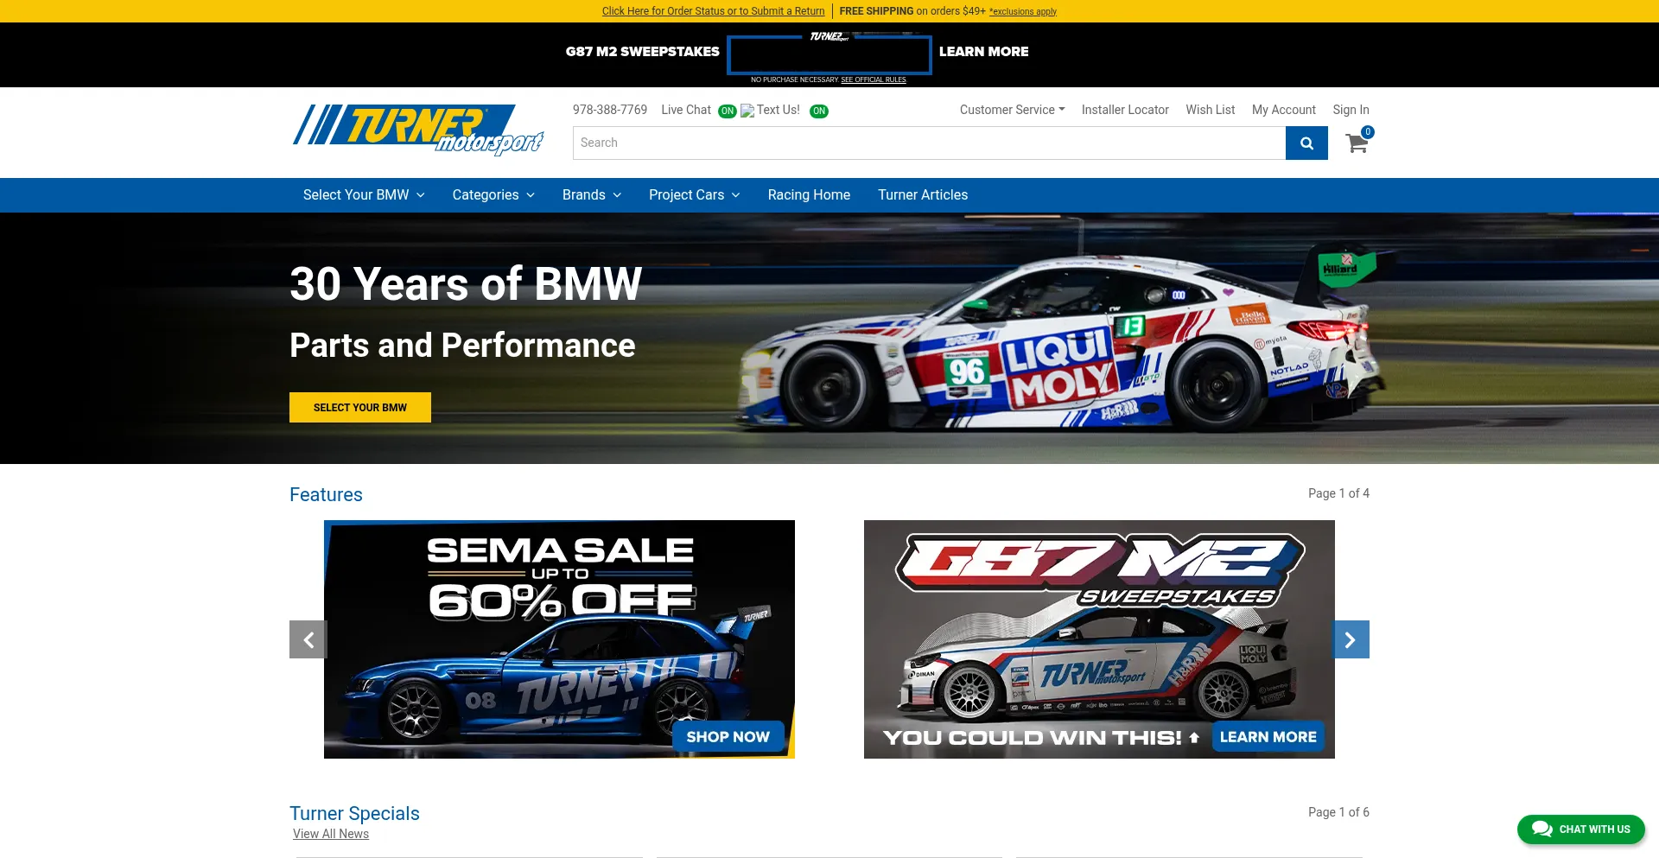Open the Brands menu

(x=591, y=195)
